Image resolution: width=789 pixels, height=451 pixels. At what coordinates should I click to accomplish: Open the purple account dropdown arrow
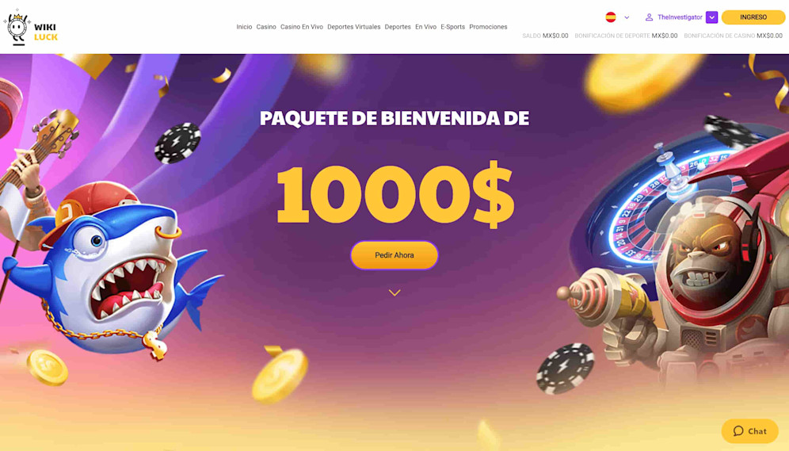pos(711,17)
